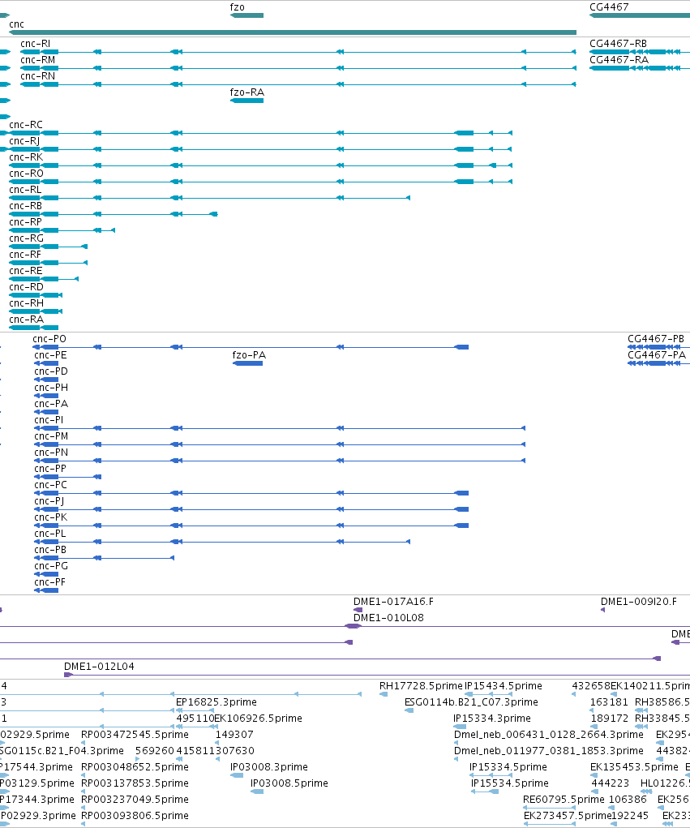Click CG4467-PB protein label
Viewport: 690px width, 828px height.
[656, 338]
